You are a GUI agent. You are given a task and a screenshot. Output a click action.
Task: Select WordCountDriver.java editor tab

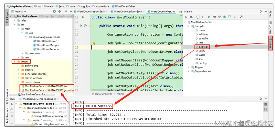pyautogui.click(x=162, y=12)
